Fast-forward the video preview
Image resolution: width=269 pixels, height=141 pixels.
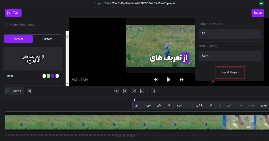click(x=182, y=79)
